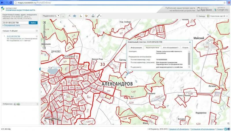Open the browser menu icon
Screen dimensions: 231x131
pyautogui.click(x=229, y=3)
